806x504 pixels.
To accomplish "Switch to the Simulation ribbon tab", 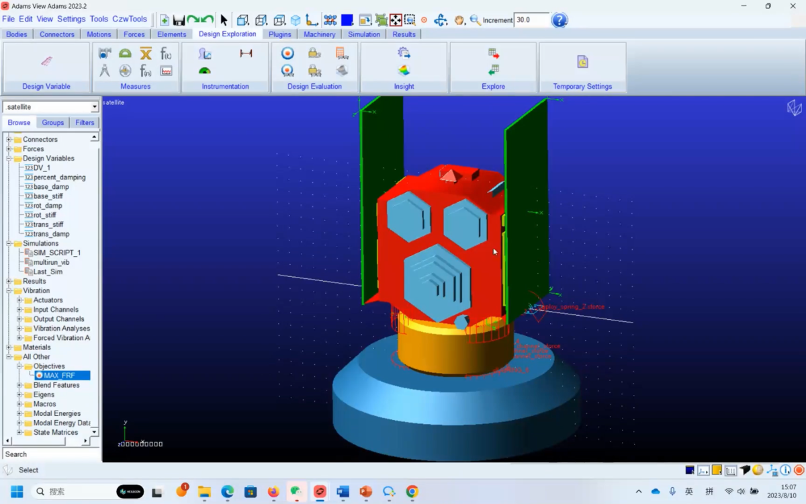I will 364,34.
